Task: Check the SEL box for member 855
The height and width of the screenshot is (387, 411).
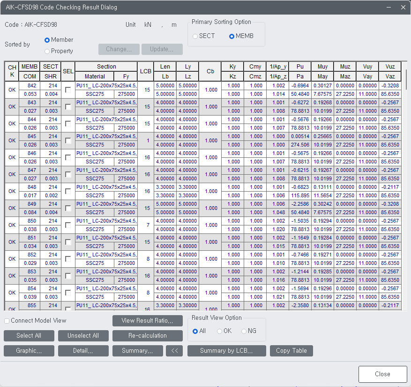Action: 67,309
